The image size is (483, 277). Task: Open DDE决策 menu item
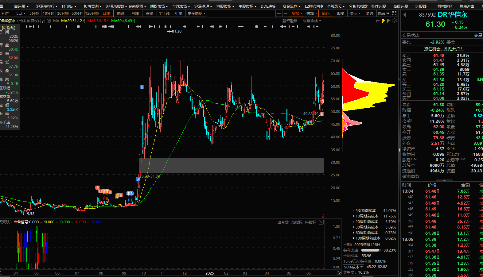pyautogui.click(x=268, y=6)
